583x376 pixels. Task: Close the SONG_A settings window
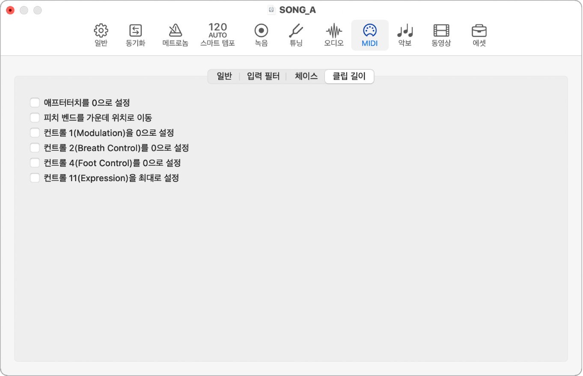pos(10,10)
